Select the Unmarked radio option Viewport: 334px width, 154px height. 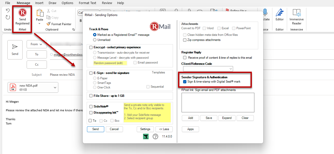click(95, 40)
